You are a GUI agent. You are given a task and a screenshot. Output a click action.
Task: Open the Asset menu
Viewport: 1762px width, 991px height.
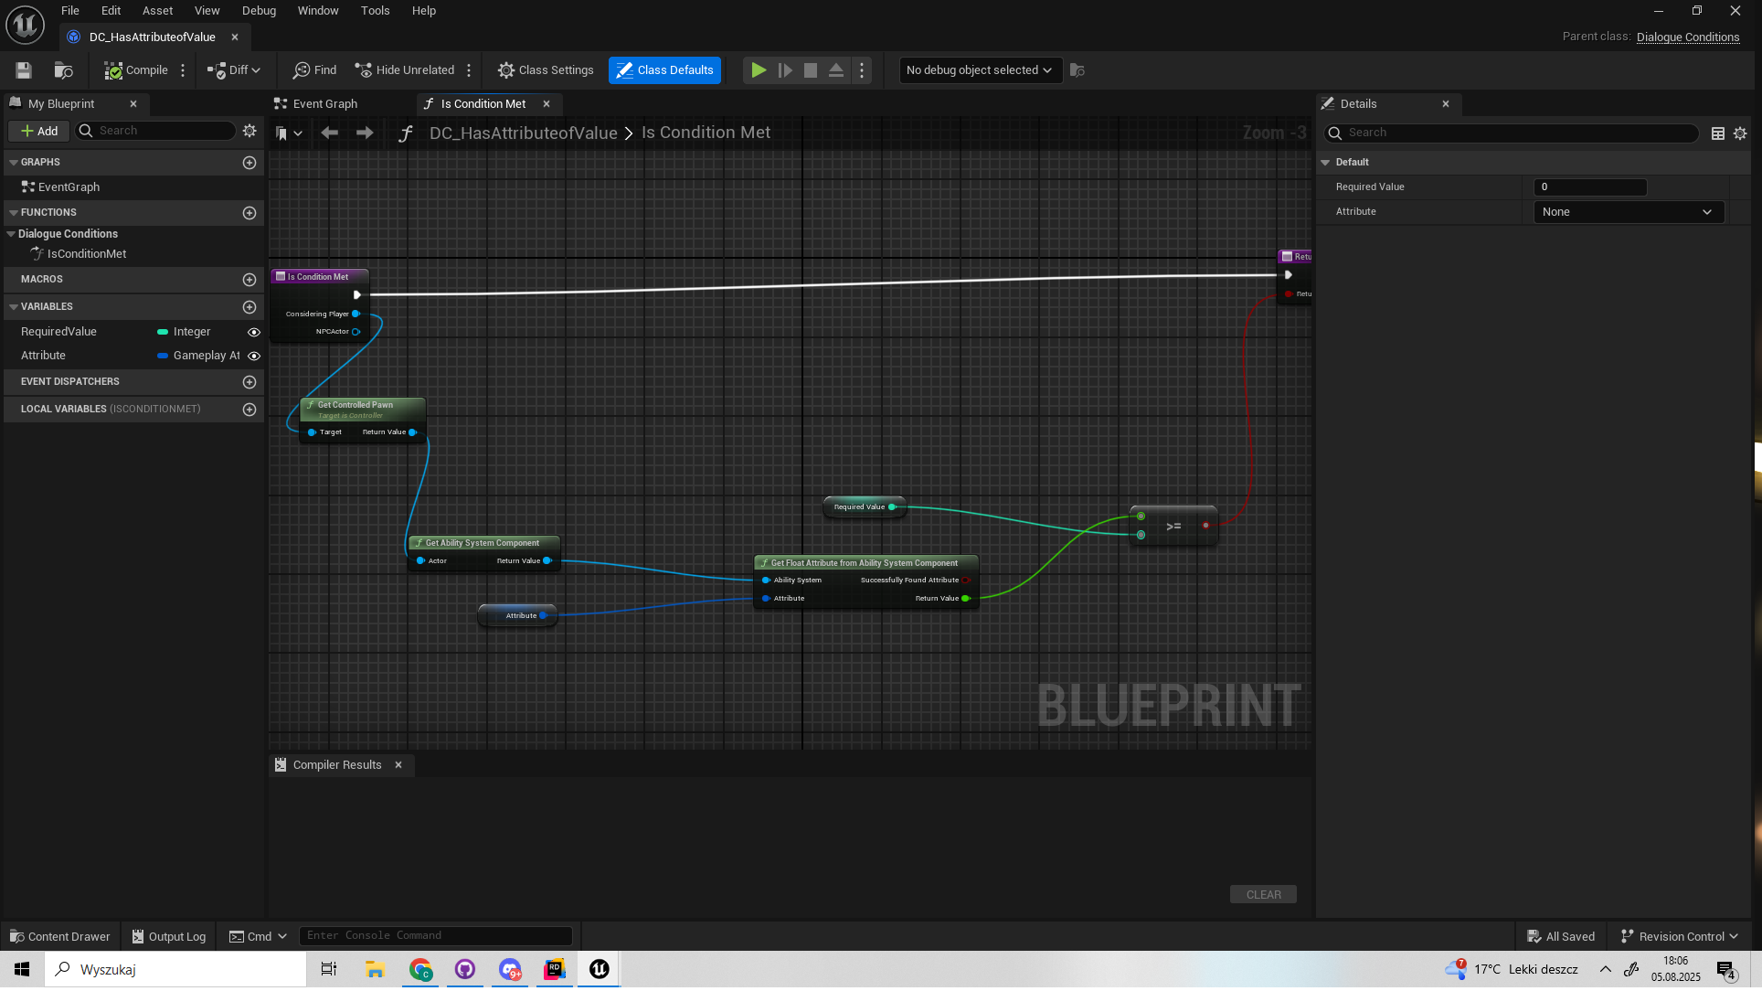click(x=157, y=11)
